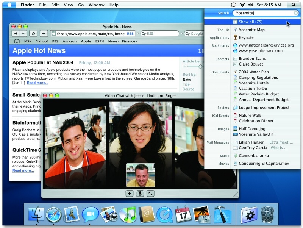
Task: Adjust the Article Length slider knob
Action: pos(200,66)
